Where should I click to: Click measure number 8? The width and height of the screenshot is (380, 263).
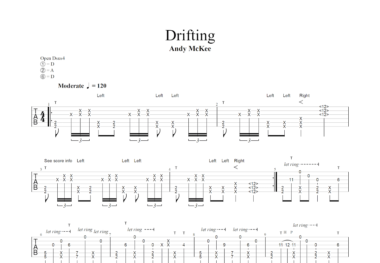pyautogui.click(x=194, y=235)
